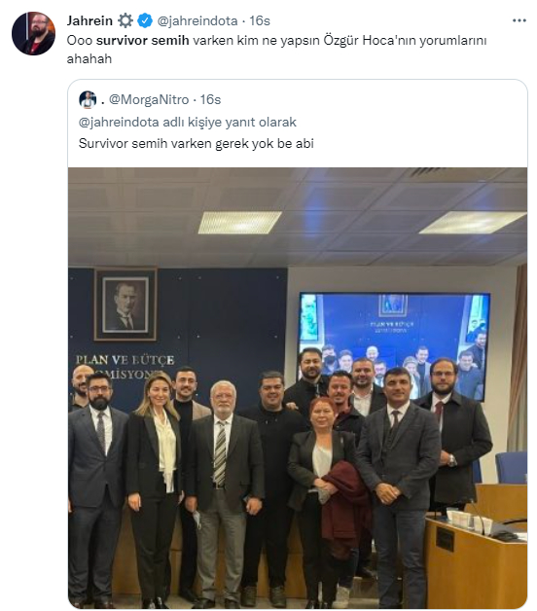Open the @MorgaNitro handle link

pyautogui.click(x=149, y=100)
